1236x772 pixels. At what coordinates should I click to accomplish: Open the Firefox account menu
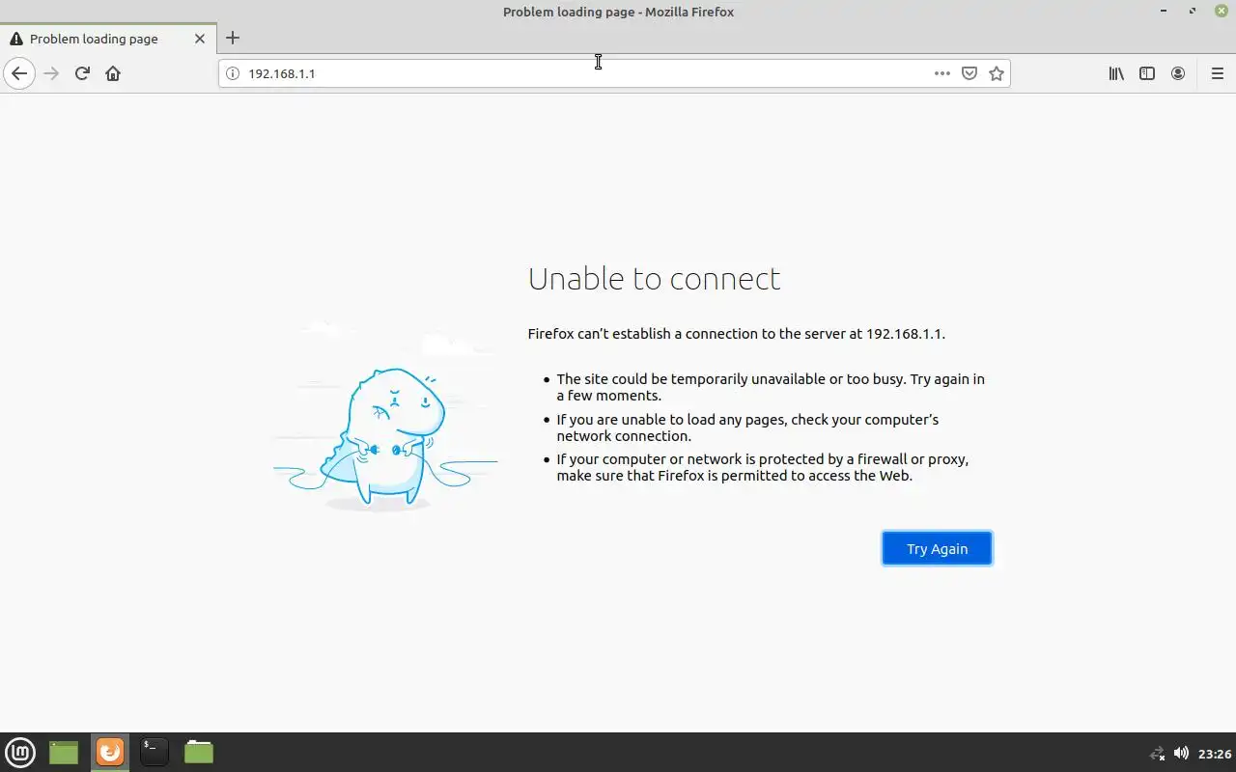tap(1178, 73)
